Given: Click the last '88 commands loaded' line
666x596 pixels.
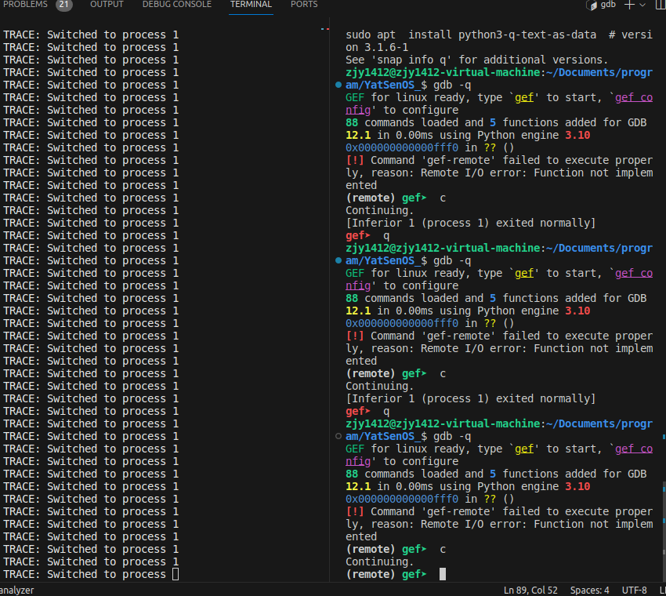Looking at the screenshot, I should pos(496,474).
